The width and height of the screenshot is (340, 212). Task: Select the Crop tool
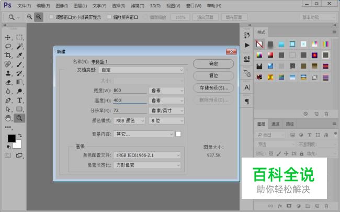tap(8, 55)
